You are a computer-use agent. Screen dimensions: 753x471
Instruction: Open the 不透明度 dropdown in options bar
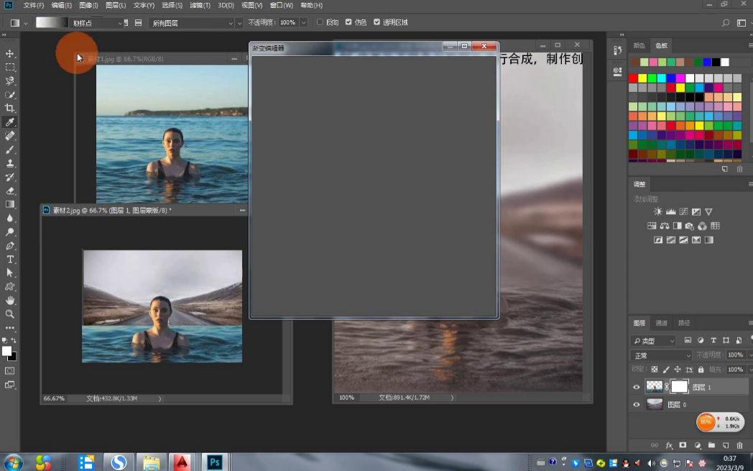click(303, 22)
